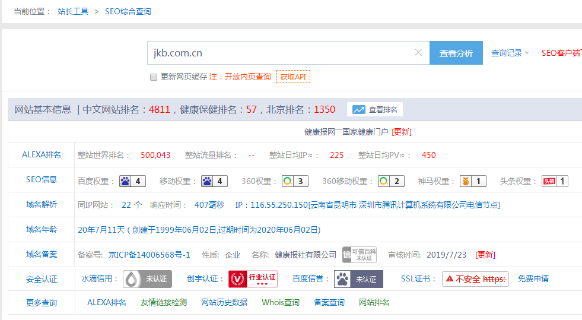The image size is (582, 320).
Task: Click the 360 mobile weight badge 2
Action: click(391, 181)
